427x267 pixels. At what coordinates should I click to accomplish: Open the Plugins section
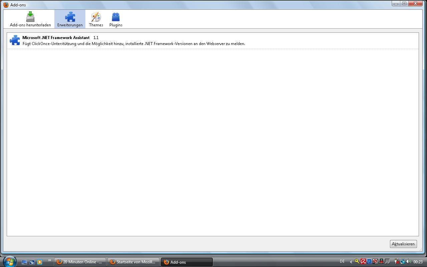click(116, 19)
